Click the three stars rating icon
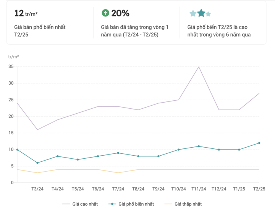The width and height of the screenshot is (275, 214). (200, 13)
